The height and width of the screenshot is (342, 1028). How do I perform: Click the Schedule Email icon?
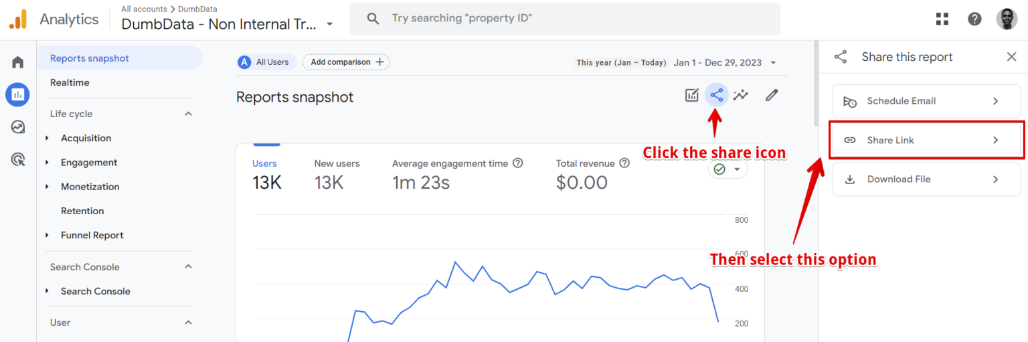(850, 102)
